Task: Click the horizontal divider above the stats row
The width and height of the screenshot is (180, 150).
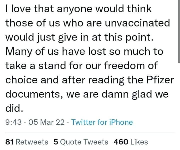Action: point(90,132)
